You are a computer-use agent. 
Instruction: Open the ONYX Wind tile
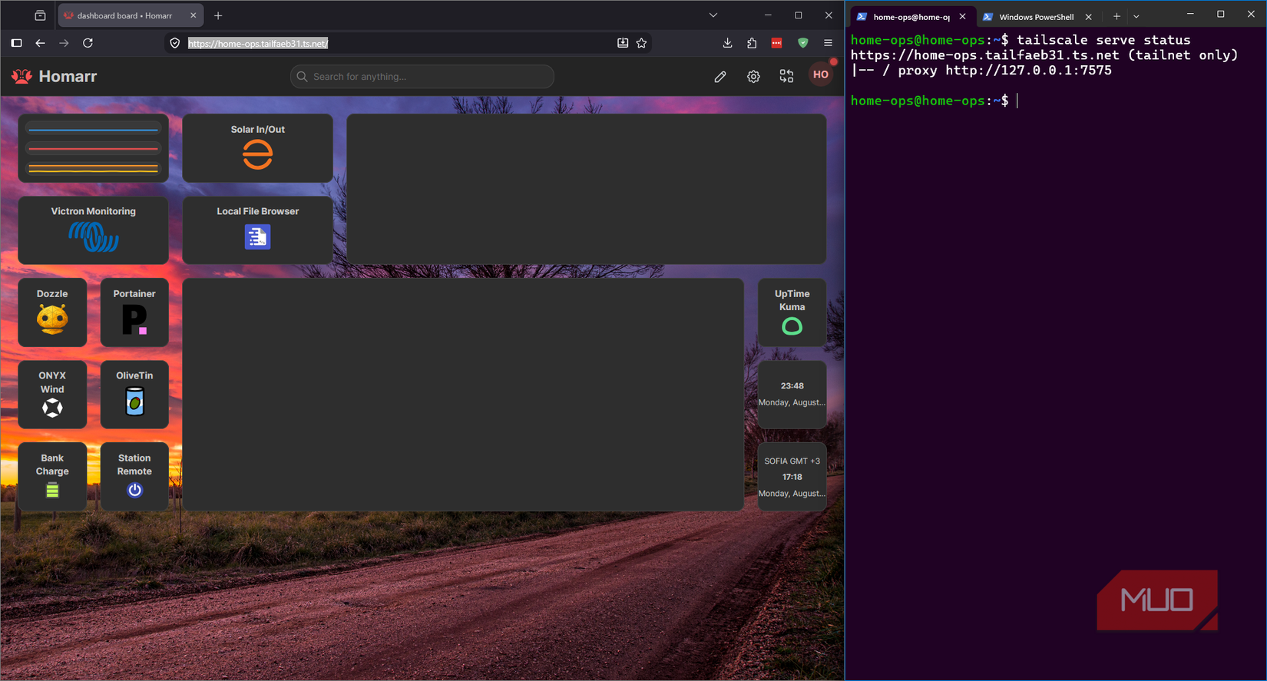click(x=52, y=395)
